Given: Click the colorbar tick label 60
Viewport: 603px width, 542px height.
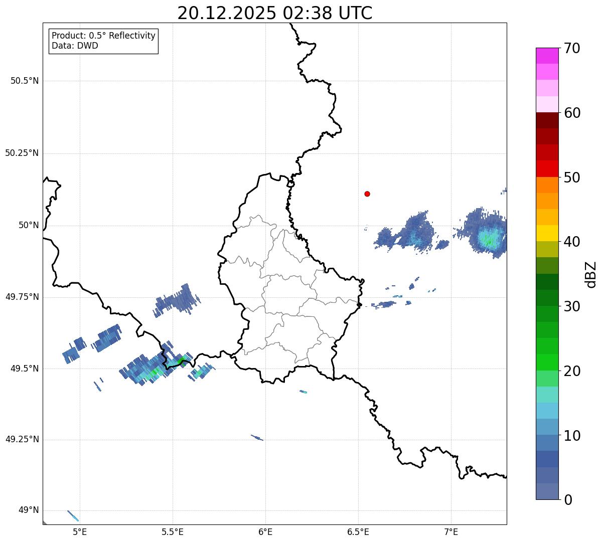Looking at the screenshot, I should tap(572, 113).
